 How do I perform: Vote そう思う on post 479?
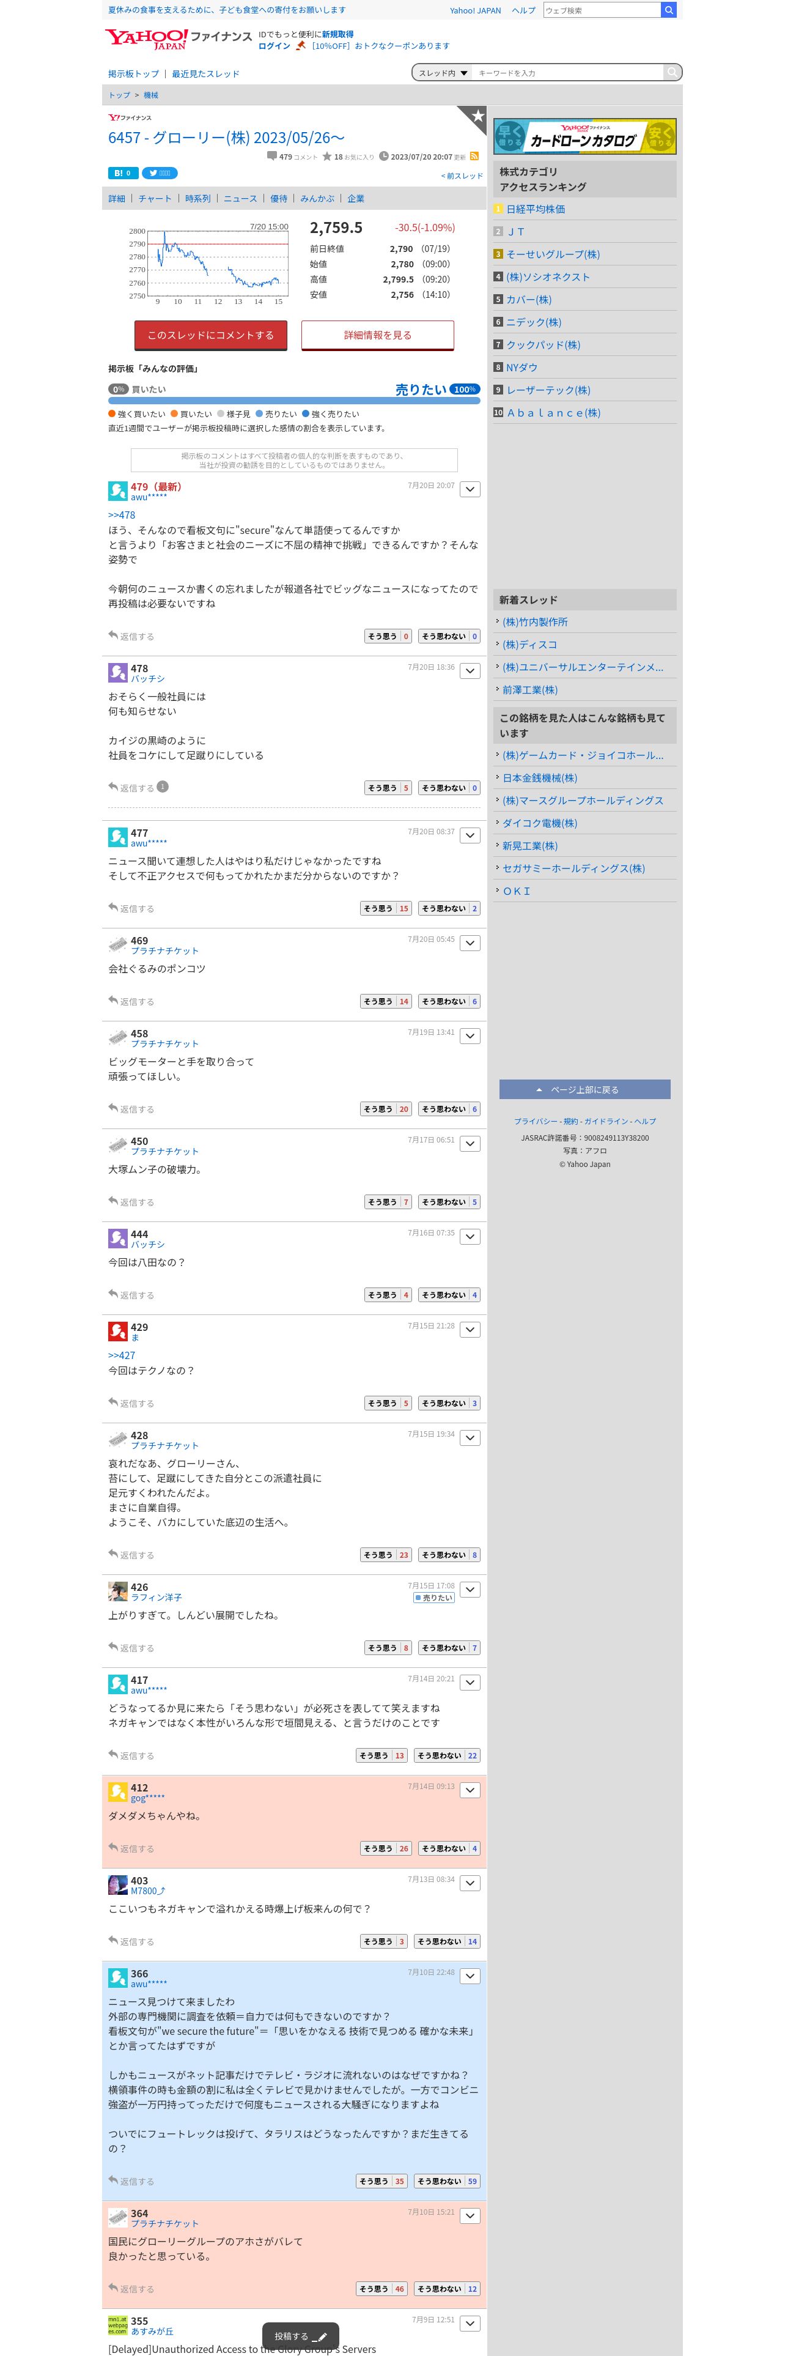(x=388, y=635)
